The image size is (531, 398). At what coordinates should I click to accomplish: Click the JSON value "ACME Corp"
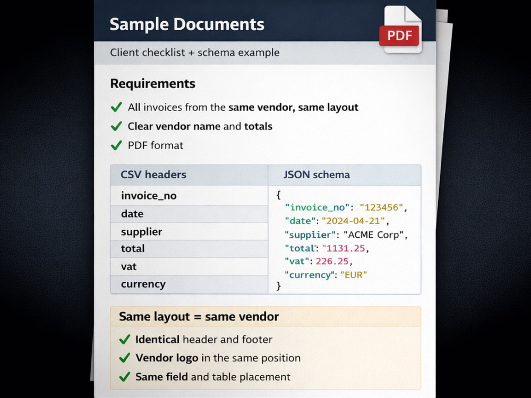(x=374, y=235)
